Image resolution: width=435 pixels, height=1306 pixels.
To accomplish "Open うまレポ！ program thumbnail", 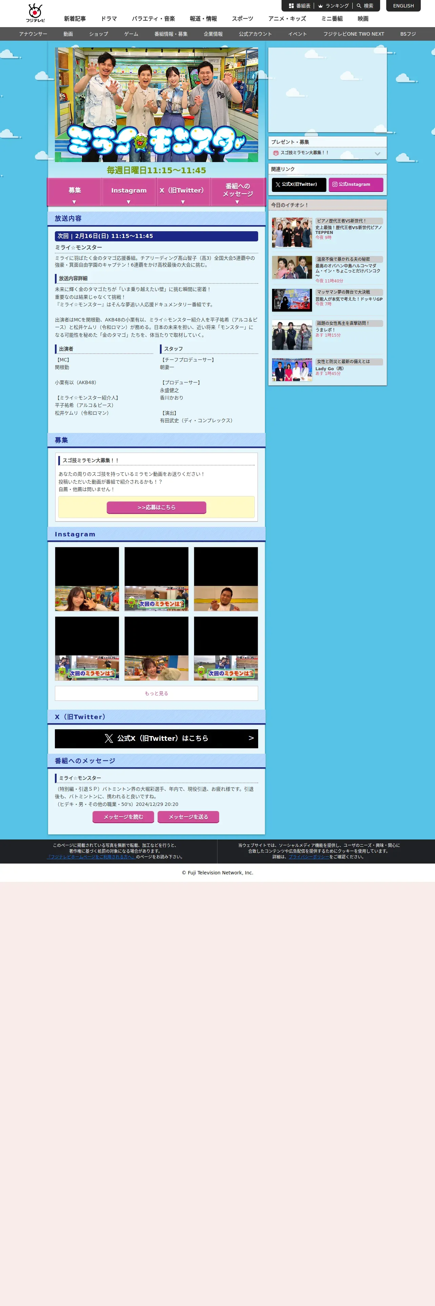I will click(x=292, y=335).
